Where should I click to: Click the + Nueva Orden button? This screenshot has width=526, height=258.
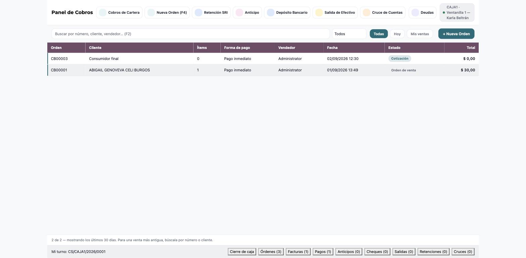(x=456, y=34)
